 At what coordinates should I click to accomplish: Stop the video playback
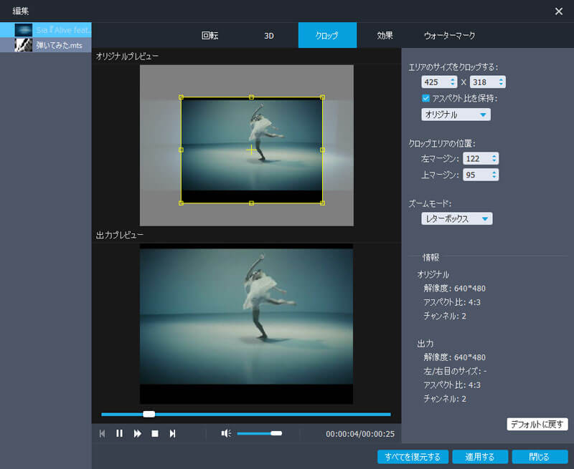pyautogui.click(x=154, y=433)
